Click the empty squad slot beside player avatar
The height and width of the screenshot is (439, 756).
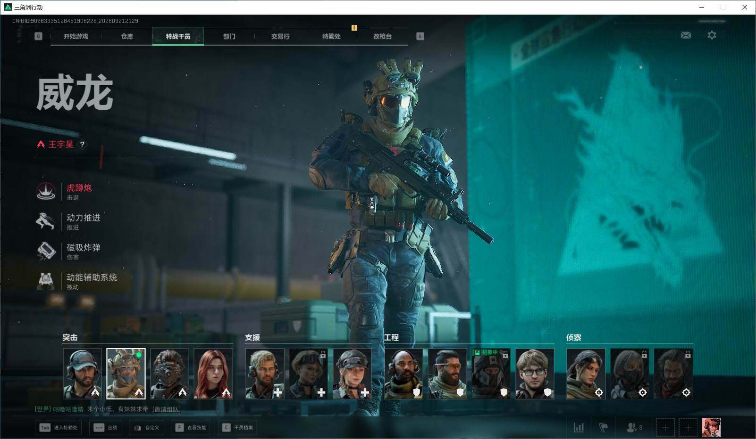click(688, 428)
